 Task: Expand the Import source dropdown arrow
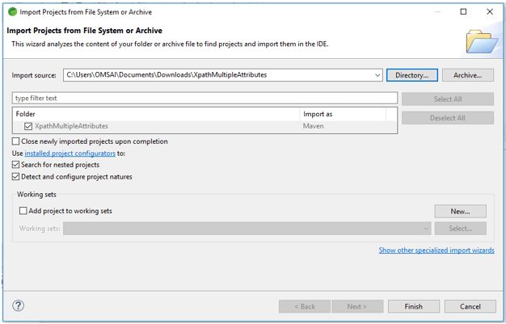point(377,75)
